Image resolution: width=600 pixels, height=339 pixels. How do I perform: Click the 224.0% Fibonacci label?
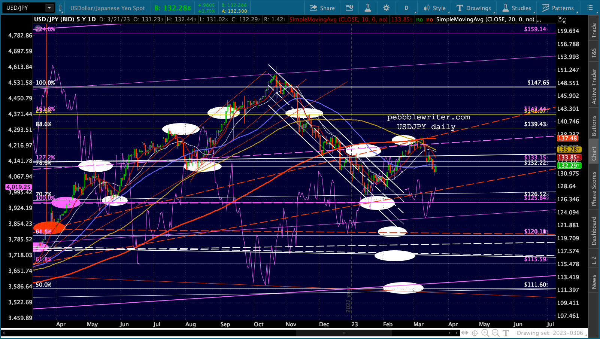[45, 29]
